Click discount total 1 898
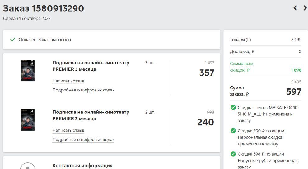Viewport: 308px width, 169px height. [296, 70]
